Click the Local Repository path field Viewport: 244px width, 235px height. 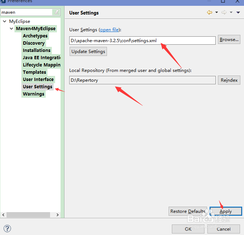pos(142,80)
